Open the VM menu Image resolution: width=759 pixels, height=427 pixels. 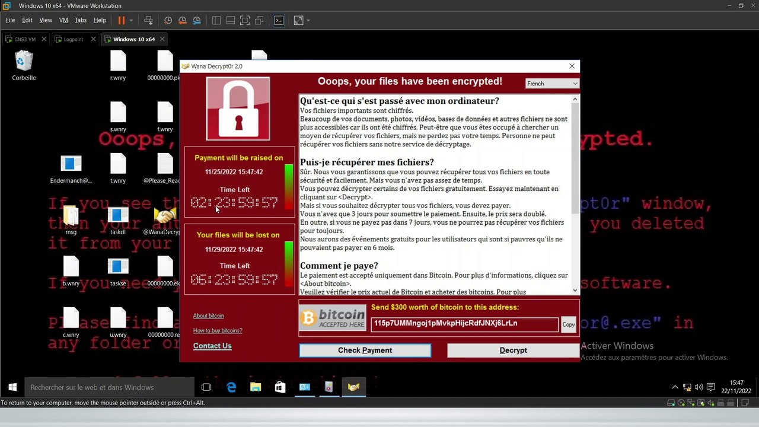(63, 20)
